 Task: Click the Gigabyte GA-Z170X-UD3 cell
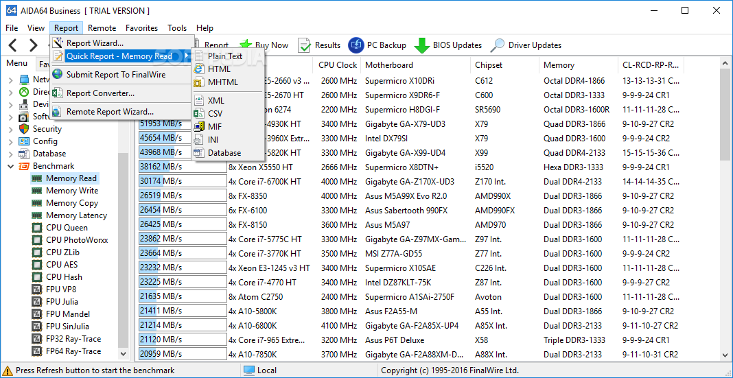pos(410,181)
